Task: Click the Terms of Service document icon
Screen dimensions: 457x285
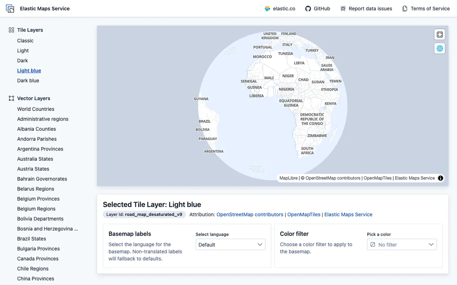Action: coord(405,8)
